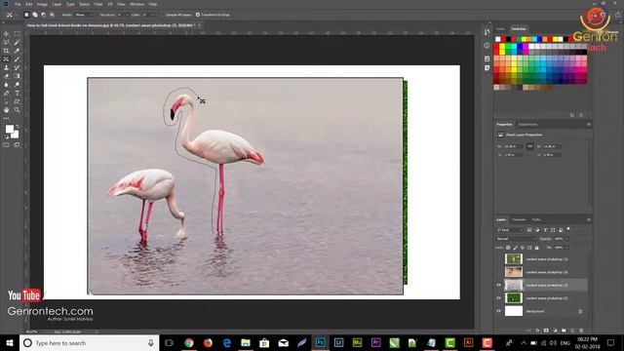
Task: Select the Zoom tool
Action: coord(17,110)
